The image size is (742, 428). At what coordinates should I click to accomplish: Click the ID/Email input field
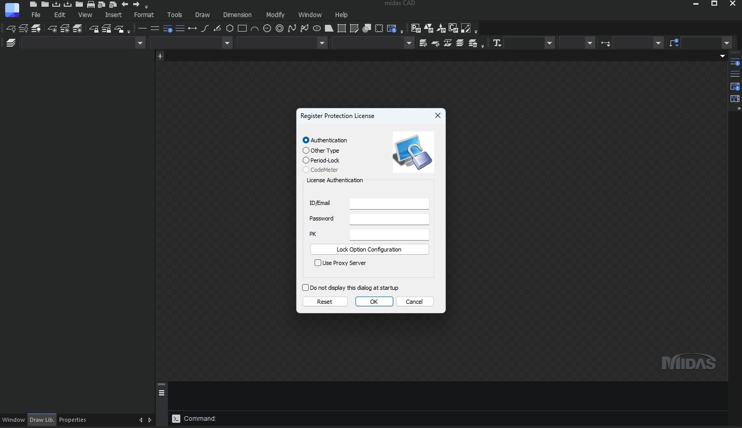pos(389,203)
